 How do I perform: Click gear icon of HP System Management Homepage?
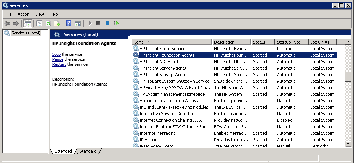pyautogui.click(x=136, y=94)
